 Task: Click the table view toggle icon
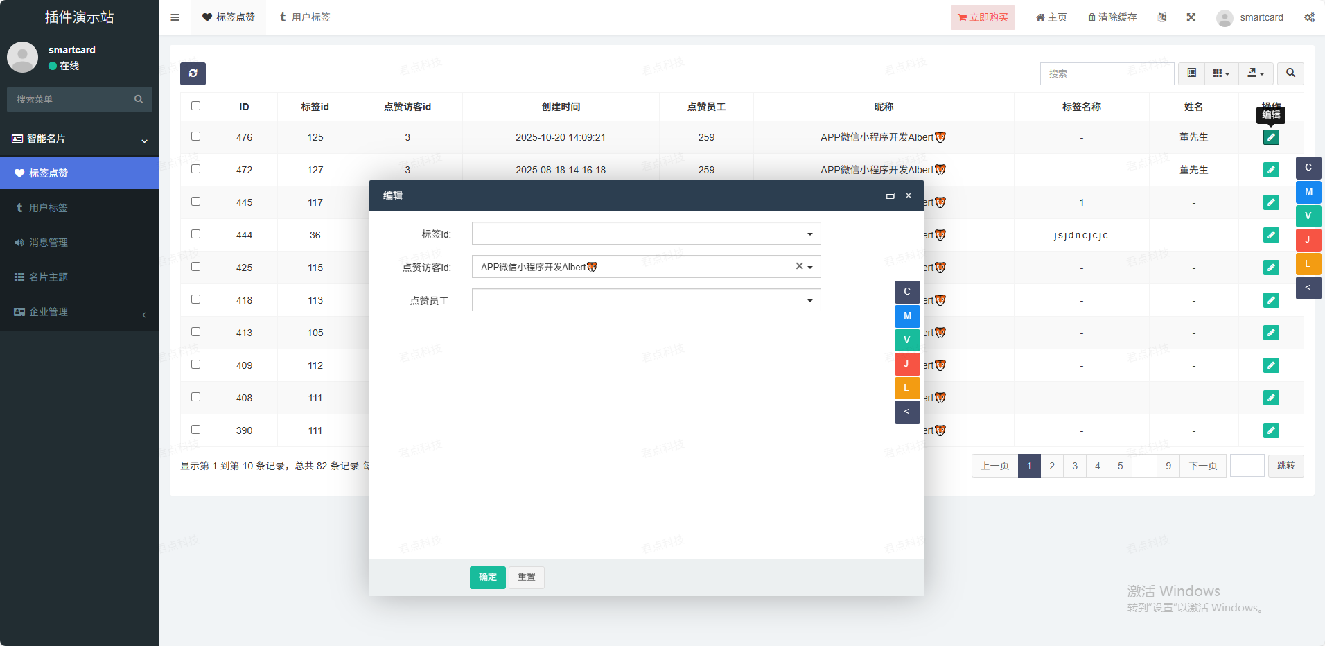(1191, 73)
